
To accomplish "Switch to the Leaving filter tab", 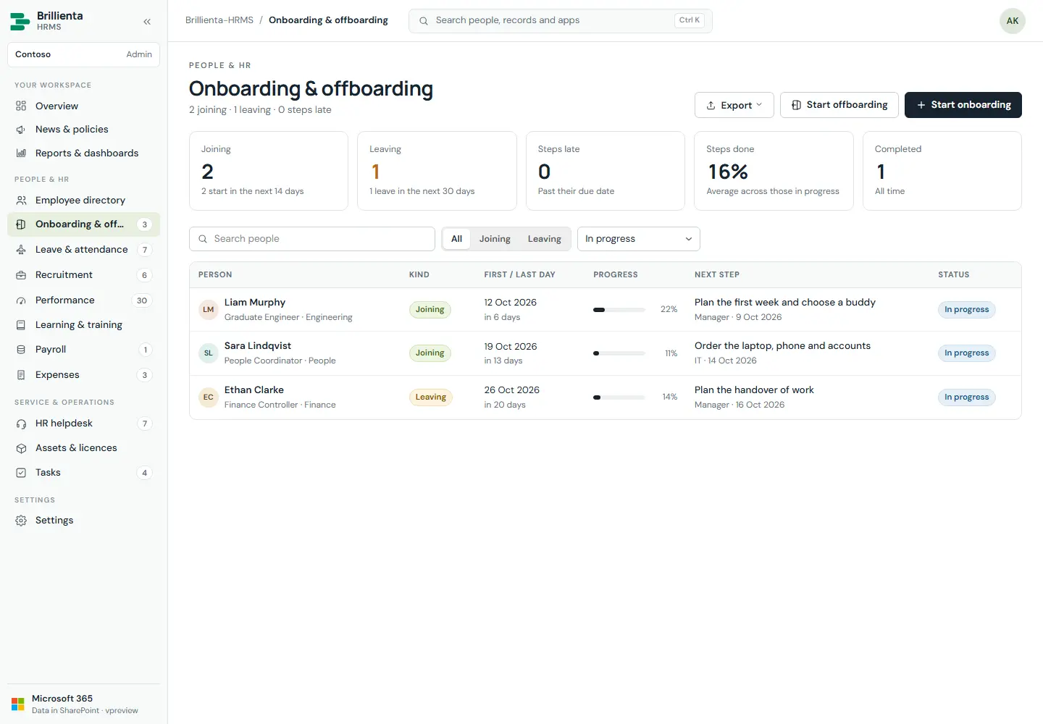I will [545, 239].
